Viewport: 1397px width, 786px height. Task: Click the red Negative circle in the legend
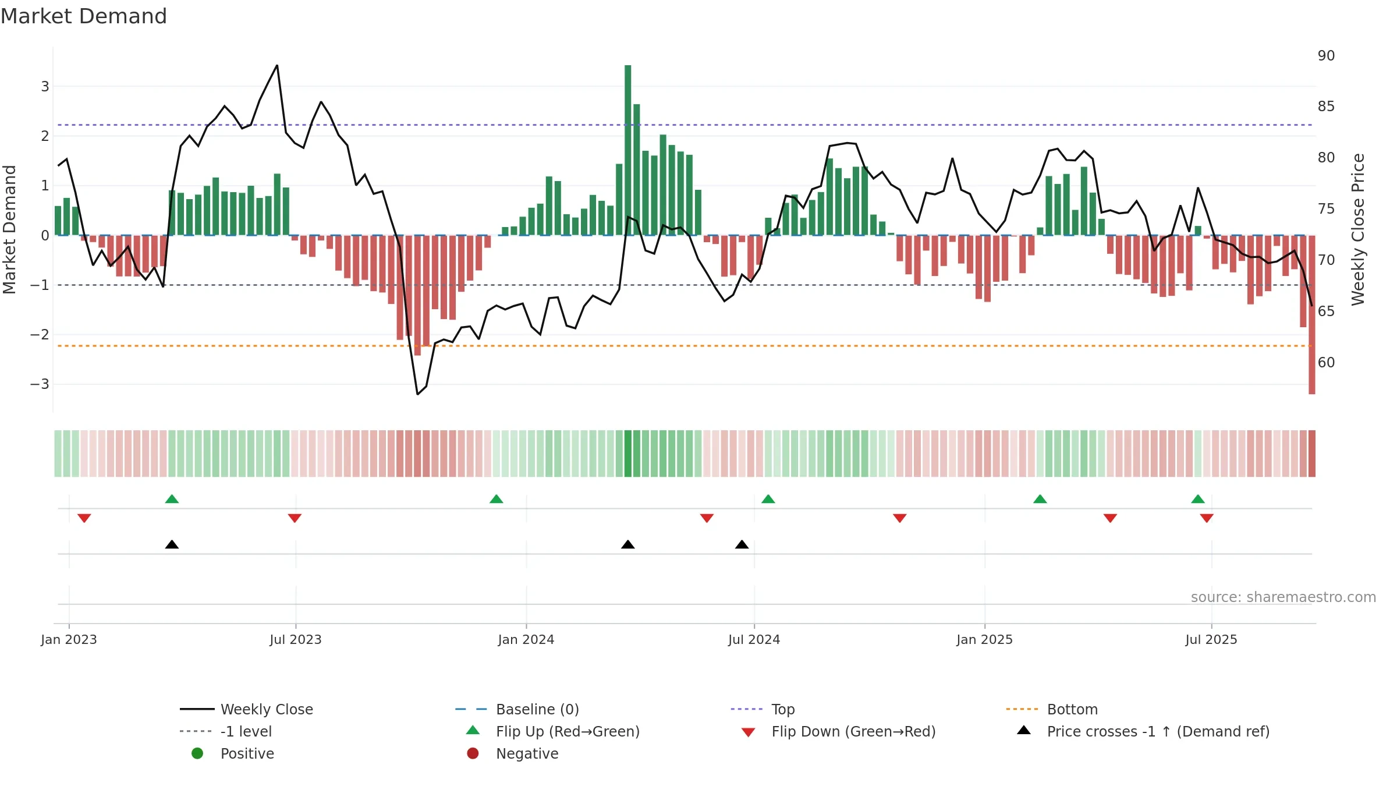[x=473, y=753]
